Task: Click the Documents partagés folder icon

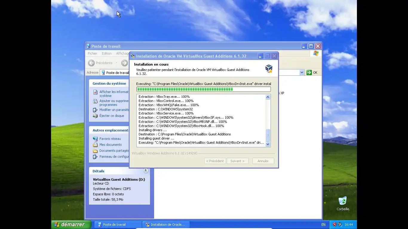Action: [95, 151]
